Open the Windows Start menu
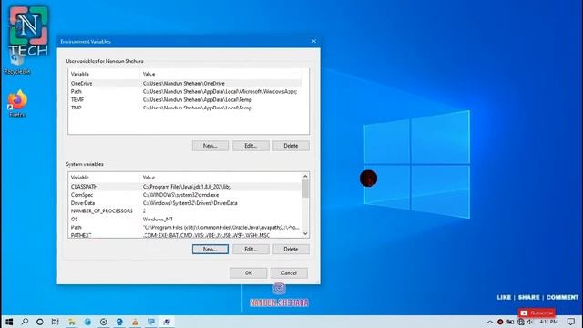 [x=9, y=322]
